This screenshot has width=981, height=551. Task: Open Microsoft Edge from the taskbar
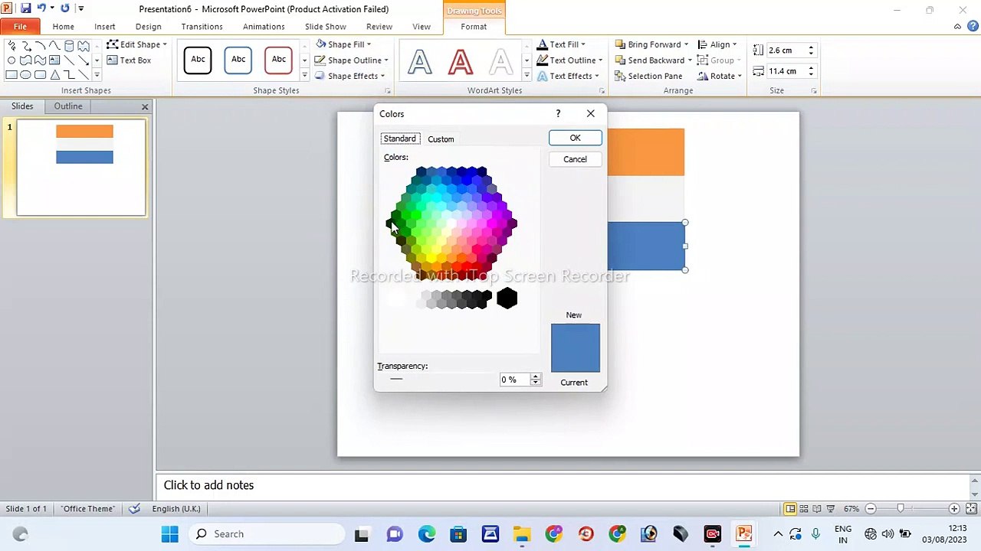click(x=426, y=534)
